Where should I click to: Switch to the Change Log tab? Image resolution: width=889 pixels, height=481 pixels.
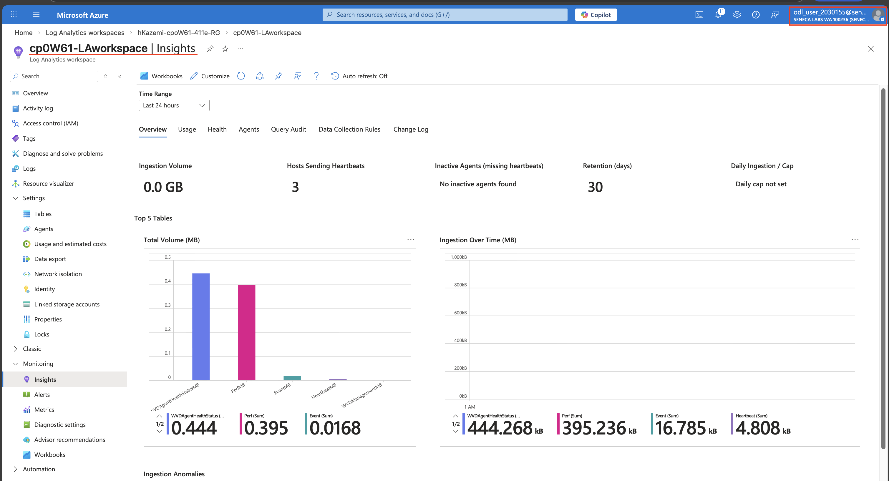[411, 130]
